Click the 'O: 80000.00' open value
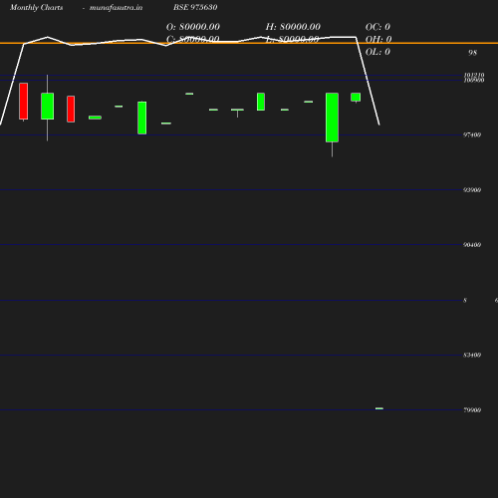The width and height of the screenshot is (498, 498). (193, 27)
